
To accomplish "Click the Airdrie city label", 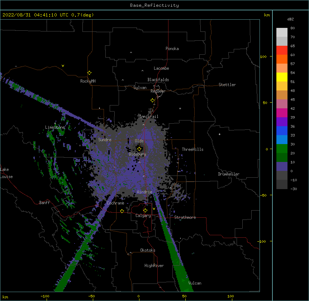I will point(144,192).
